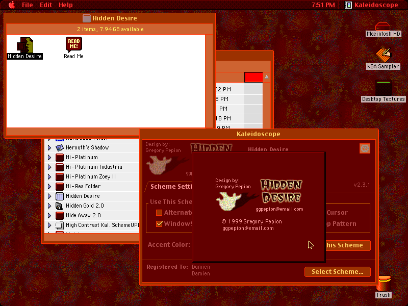Click the Hidden Desire list row icon

(x=60, y=196)
